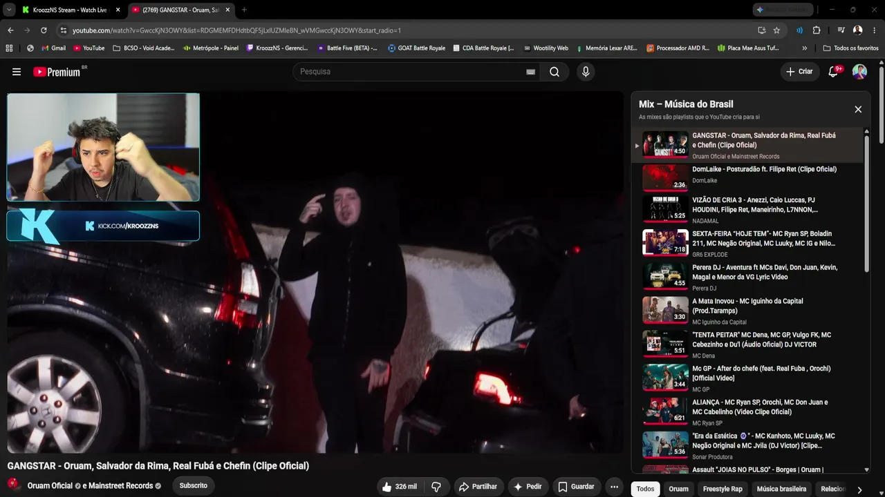885x497 pixels.
Task: Open more actions ellipsis under the video
Action: pyautogui.click(x=614, y=487)
